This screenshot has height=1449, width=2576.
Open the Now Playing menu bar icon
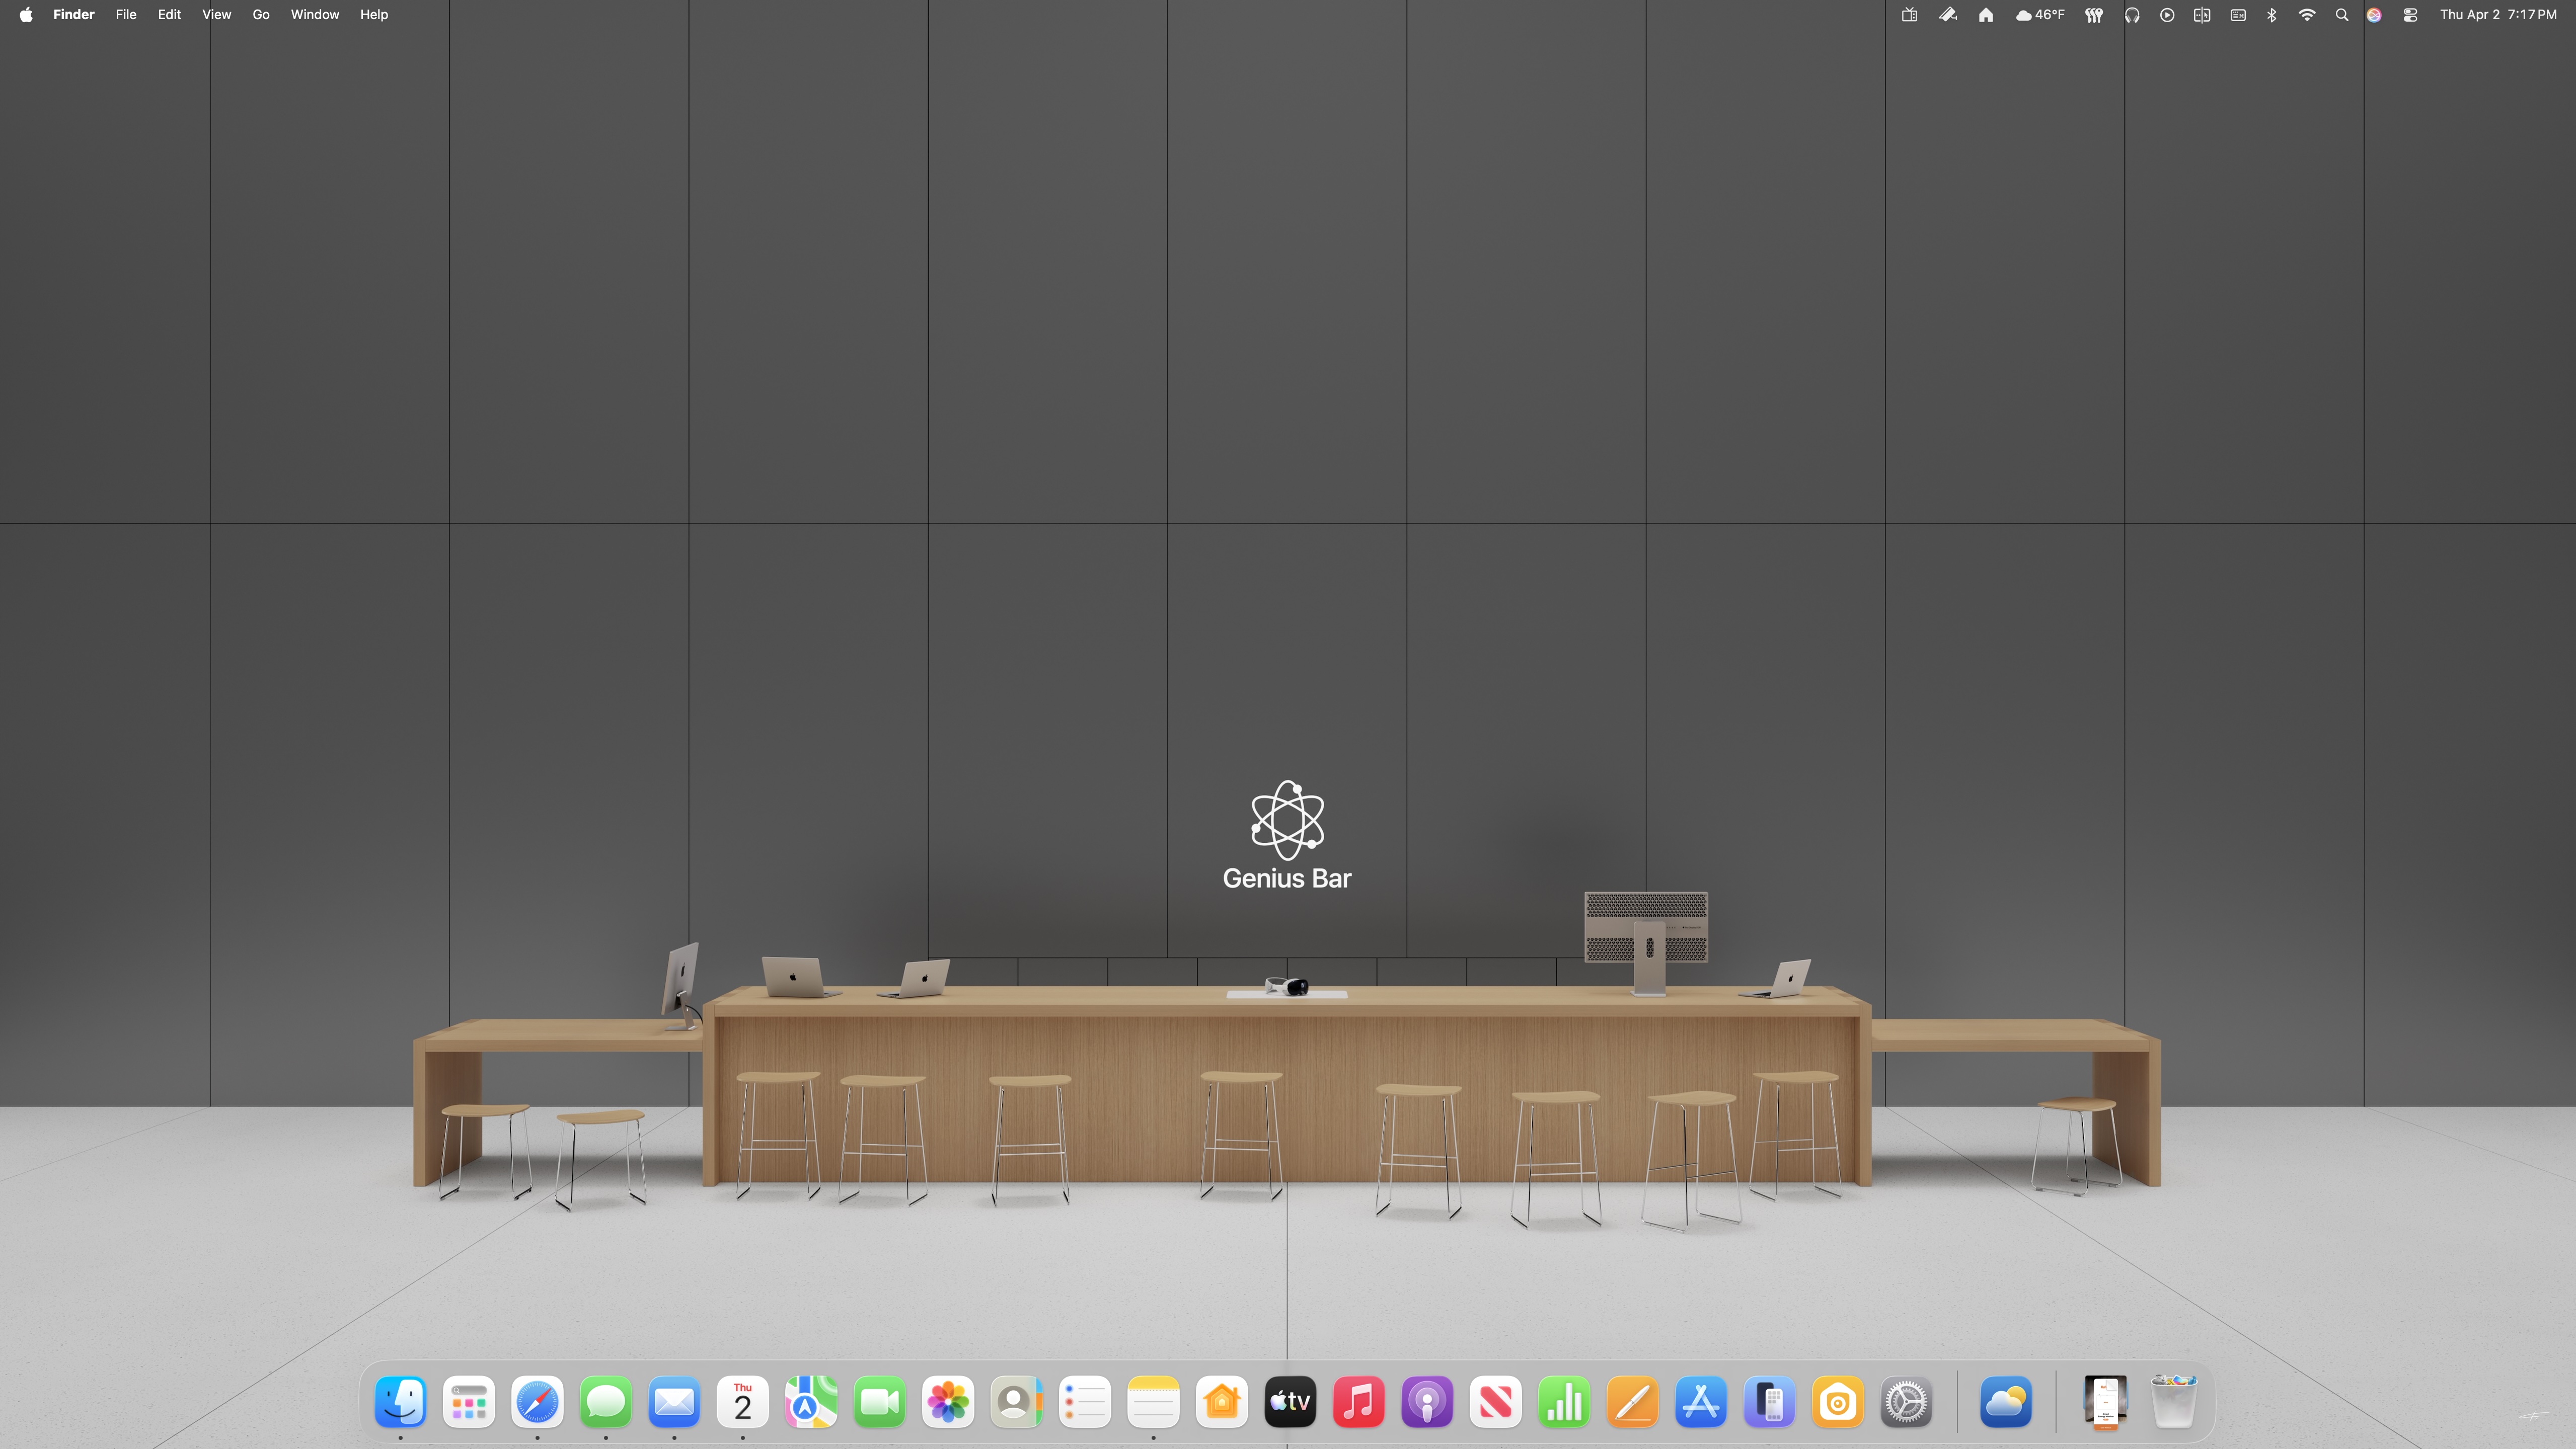click(x=2167, y=15)
